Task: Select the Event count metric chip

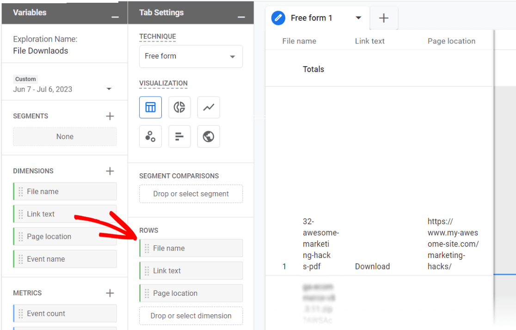Action: pos(65,313)
